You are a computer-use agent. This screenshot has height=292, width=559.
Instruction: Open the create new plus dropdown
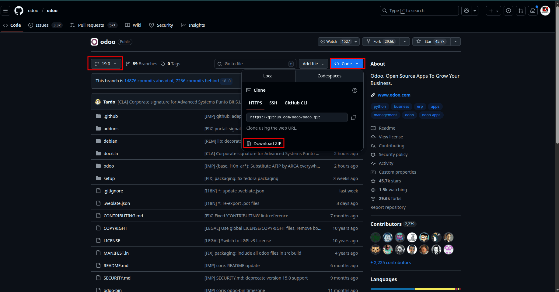point(494,11)
